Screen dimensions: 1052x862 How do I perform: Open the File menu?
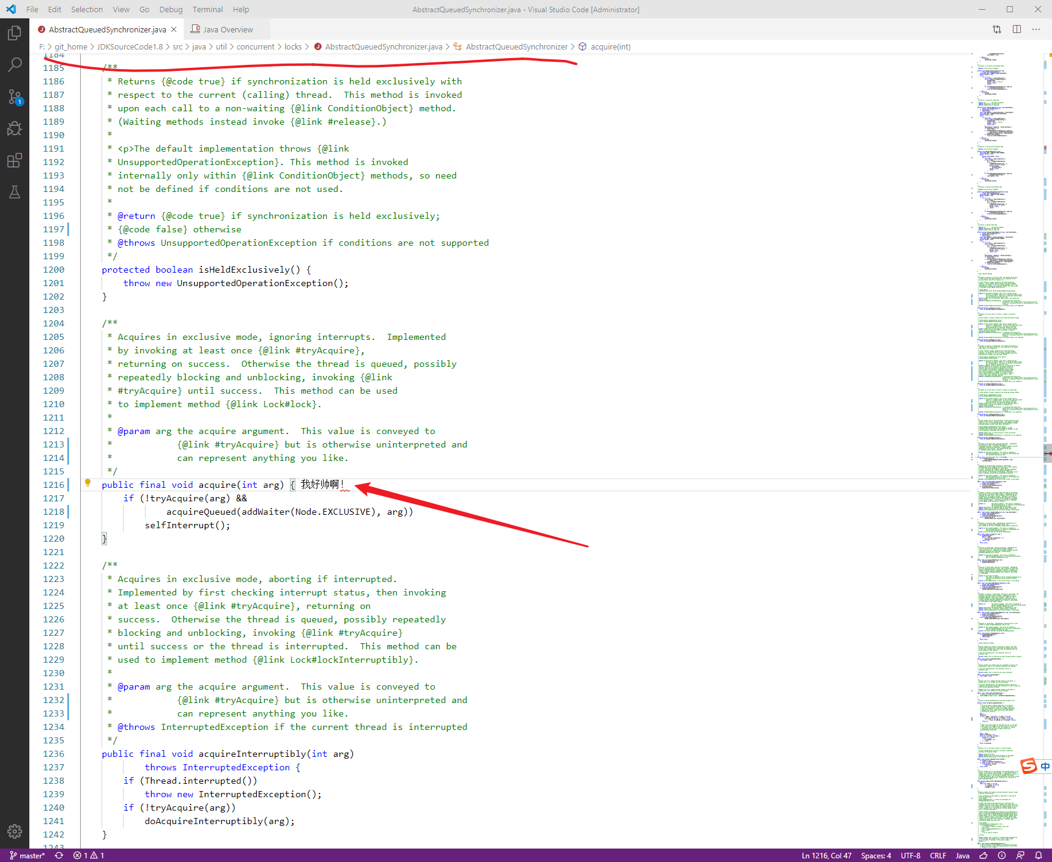32,9
